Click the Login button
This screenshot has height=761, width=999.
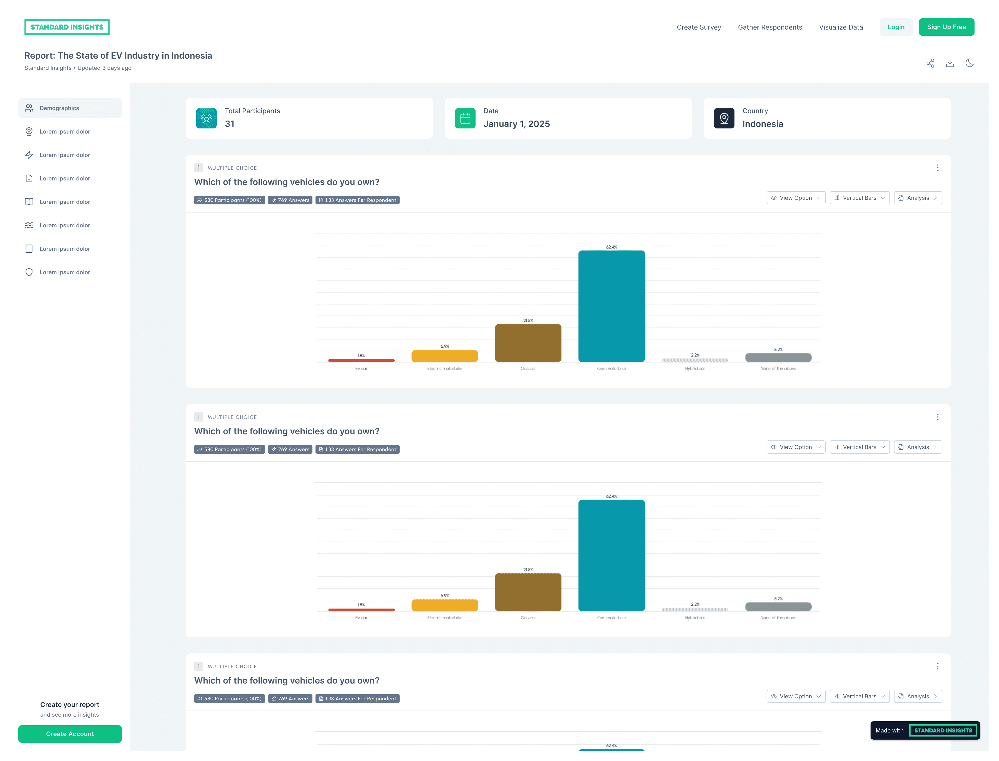tap(896, 27)
